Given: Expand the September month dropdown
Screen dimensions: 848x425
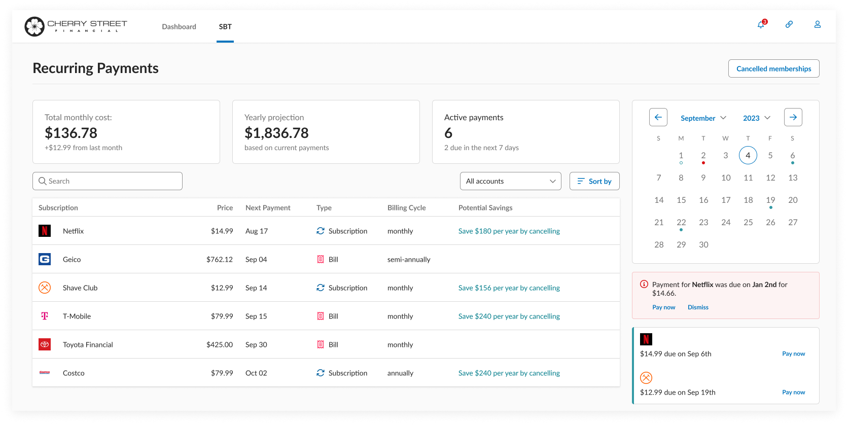Looking at the screenshot, I should pyautogui.click(x=703, y=118).
